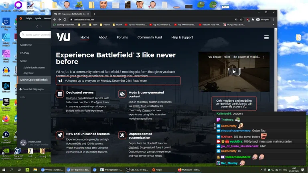Close the VU browser tab
The image size is (308, 173).
88,14
